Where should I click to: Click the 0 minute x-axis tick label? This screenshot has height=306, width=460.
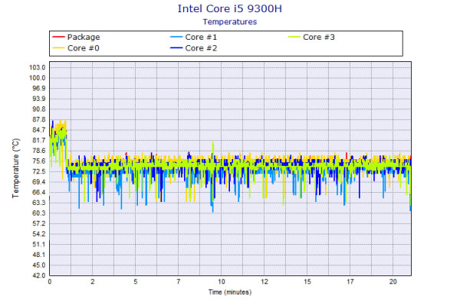click(50, 282)
